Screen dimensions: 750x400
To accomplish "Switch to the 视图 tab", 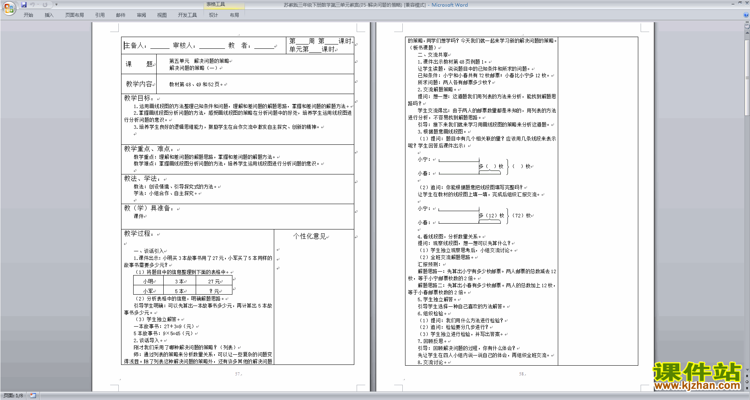I will tap(162, 15).
